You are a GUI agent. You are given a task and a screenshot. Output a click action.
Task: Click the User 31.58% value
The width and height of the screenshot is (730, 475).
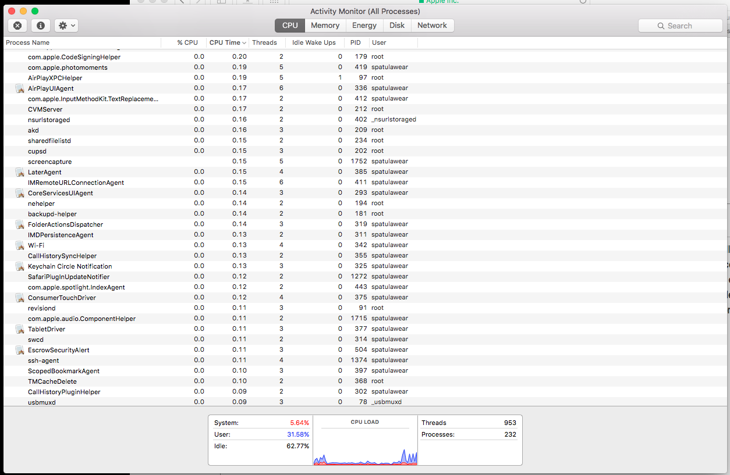coord(298,434)
